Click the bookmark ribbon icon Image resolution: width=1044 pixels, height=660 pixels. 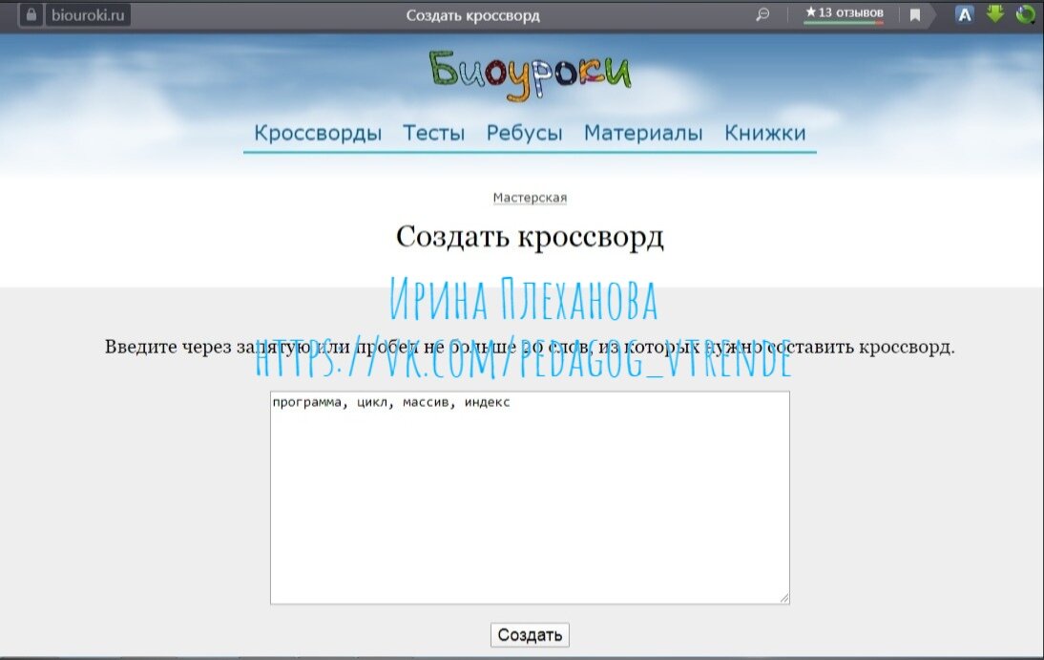pyautogui.click(x=914, y=13)
